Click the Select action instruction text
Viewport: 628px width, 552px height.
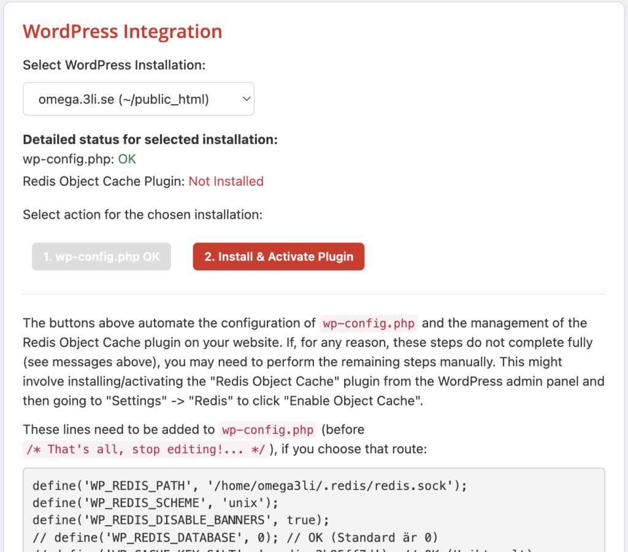142,214
